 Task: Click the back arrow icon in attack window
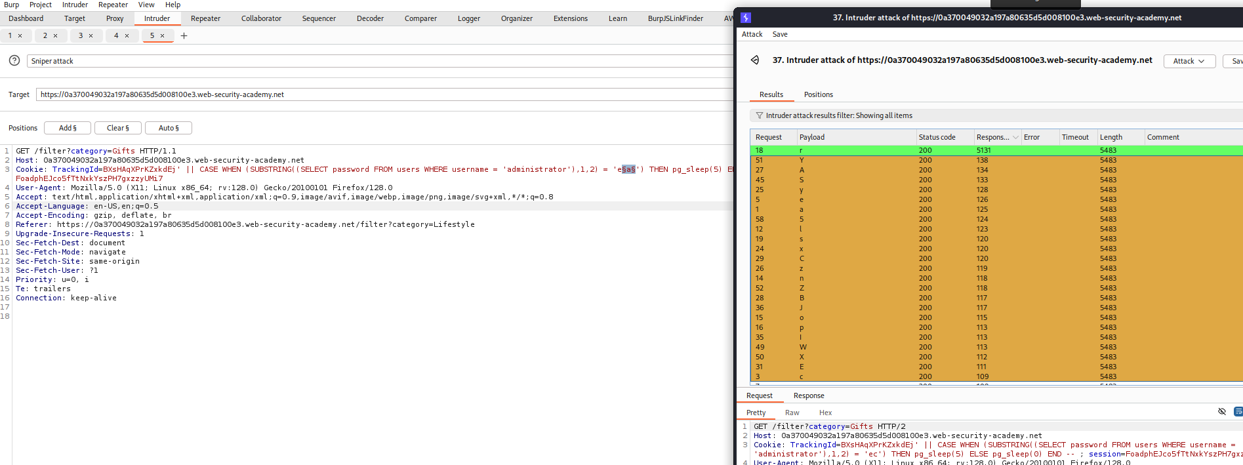click(755, 60)
